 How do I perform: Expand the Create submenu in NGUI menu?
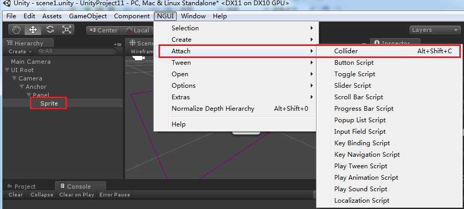click(x=236, y=40)
